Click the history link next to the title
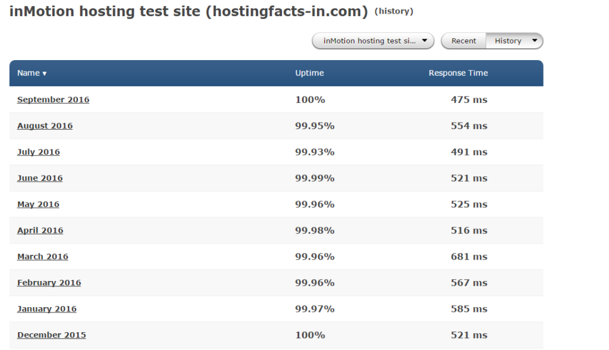This screenshot has height=350, width=609. pos(394,11)
